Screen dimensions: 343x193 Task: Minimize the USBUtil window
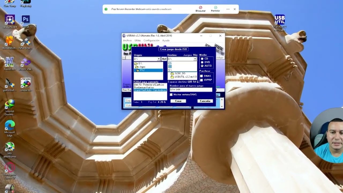[201, 36]
